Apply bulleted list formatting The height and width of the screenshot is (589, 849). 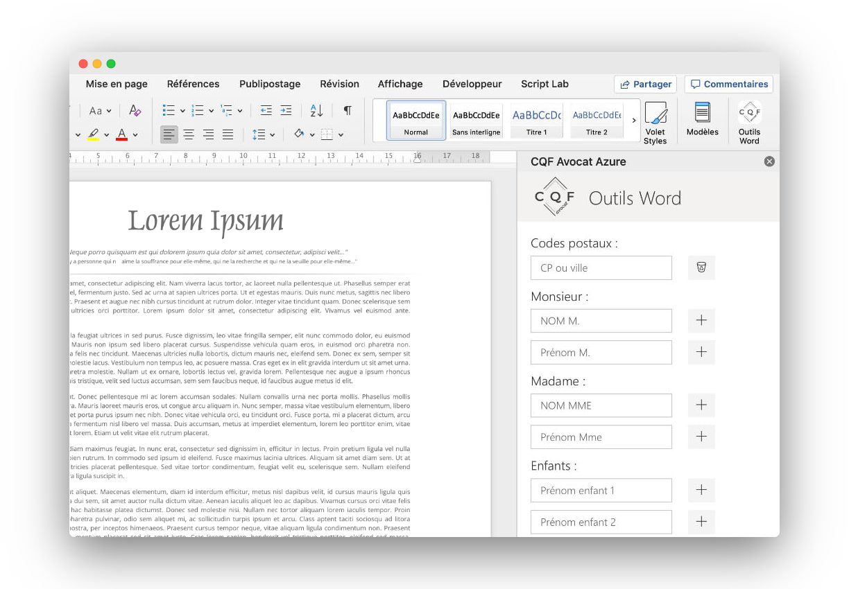169,111
